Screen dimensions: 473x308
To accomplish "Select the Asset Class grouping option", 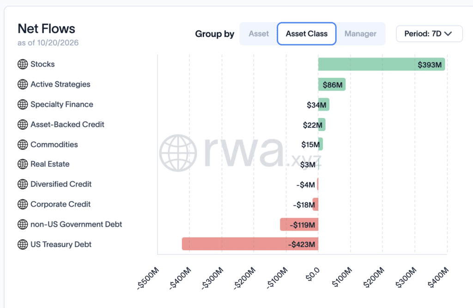I will pyautogui.click(x=307, y=34).
